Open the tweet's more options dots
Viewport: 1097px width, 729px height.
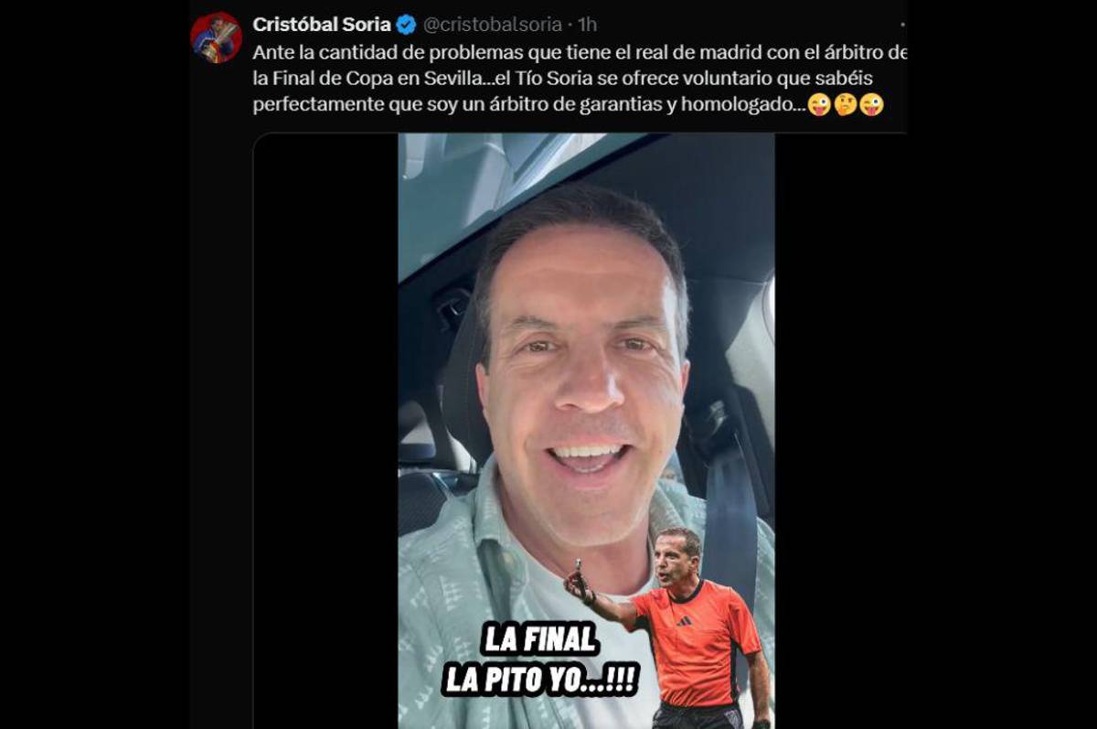pos(902,25)
